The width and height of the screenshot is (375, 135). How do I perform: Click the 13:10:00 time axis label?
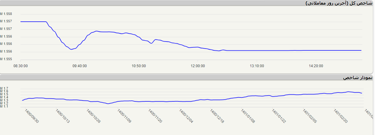coord(257,66)
